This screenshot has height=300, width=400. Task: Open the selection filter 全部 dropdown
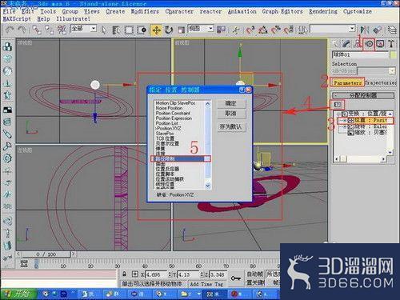[94, 28]
